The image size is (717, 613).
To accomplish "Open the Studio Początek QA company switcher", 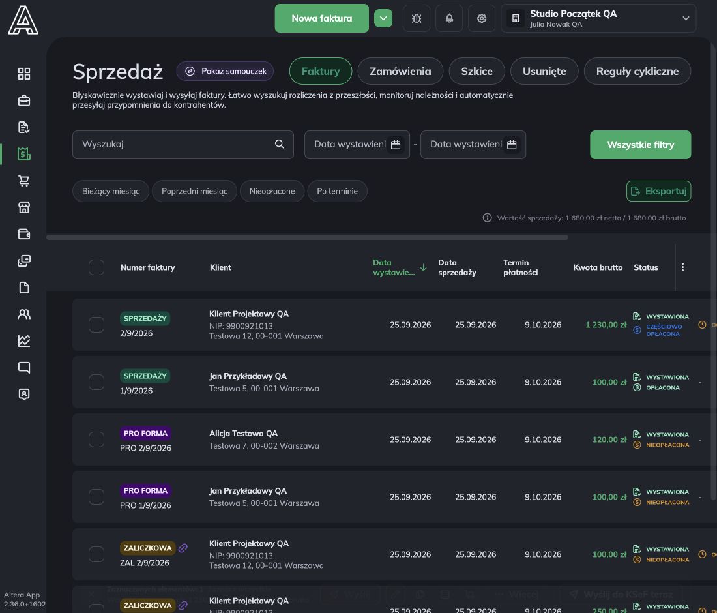I will coord(598,18).
